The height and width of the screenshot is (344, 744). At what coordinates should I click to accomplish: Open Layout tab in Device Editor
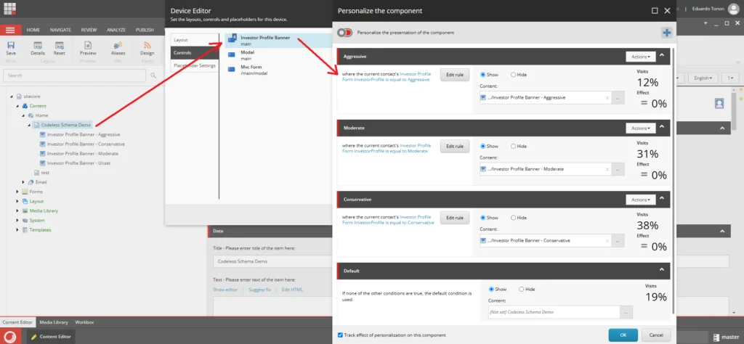coord(195,40)
